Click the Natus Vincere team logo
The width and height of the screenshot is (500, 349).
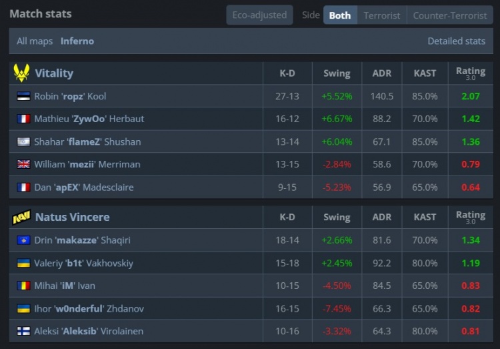pos(21,218)
